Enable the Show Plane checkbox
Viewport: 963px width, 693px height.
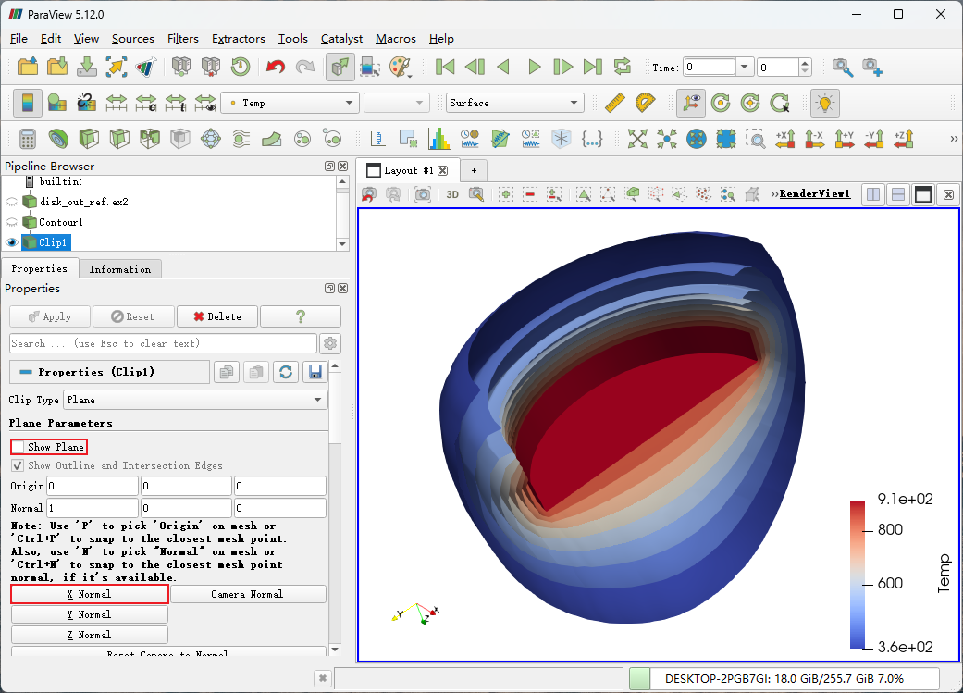click(19, 447)
